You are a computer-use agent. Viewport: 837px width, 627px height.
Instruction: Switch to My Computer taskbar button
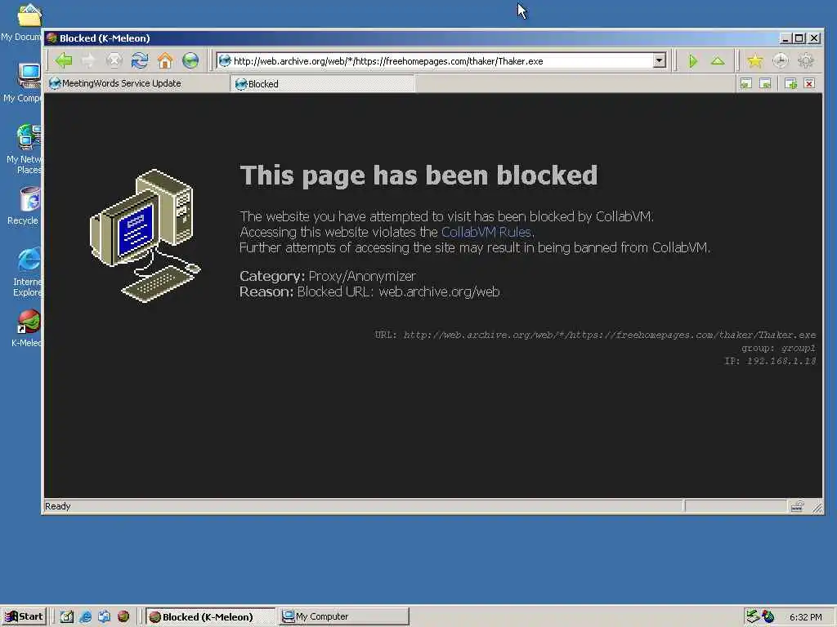tap(344, 616)
